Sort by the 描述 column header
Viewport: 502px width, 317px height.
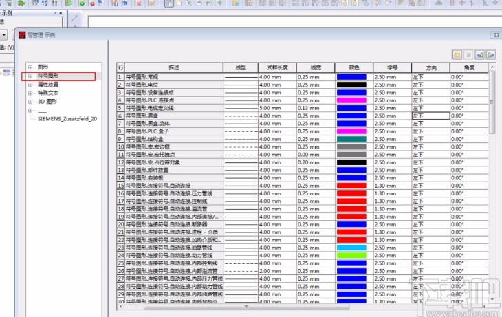tap(174, 67)
